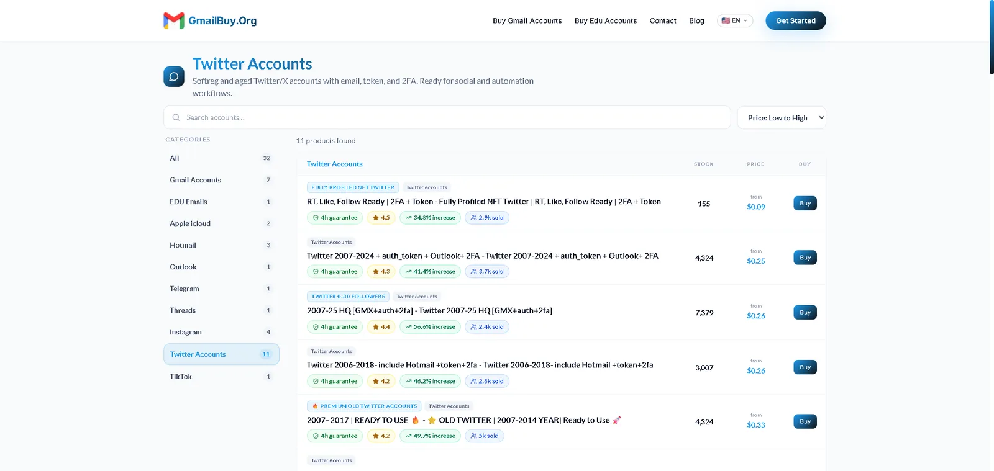This screenshot has width=994, height=471.
Task: Click the 2.4k sold badge
Action: click(x=487, y=327)
